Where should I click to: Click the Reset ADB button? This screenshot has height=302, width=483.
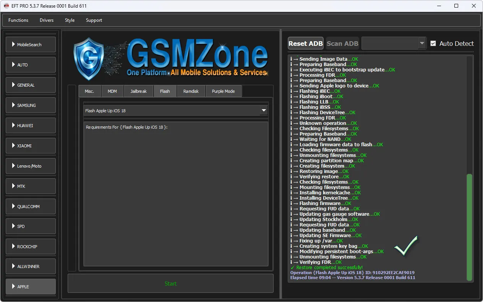[x=306, y=44]
